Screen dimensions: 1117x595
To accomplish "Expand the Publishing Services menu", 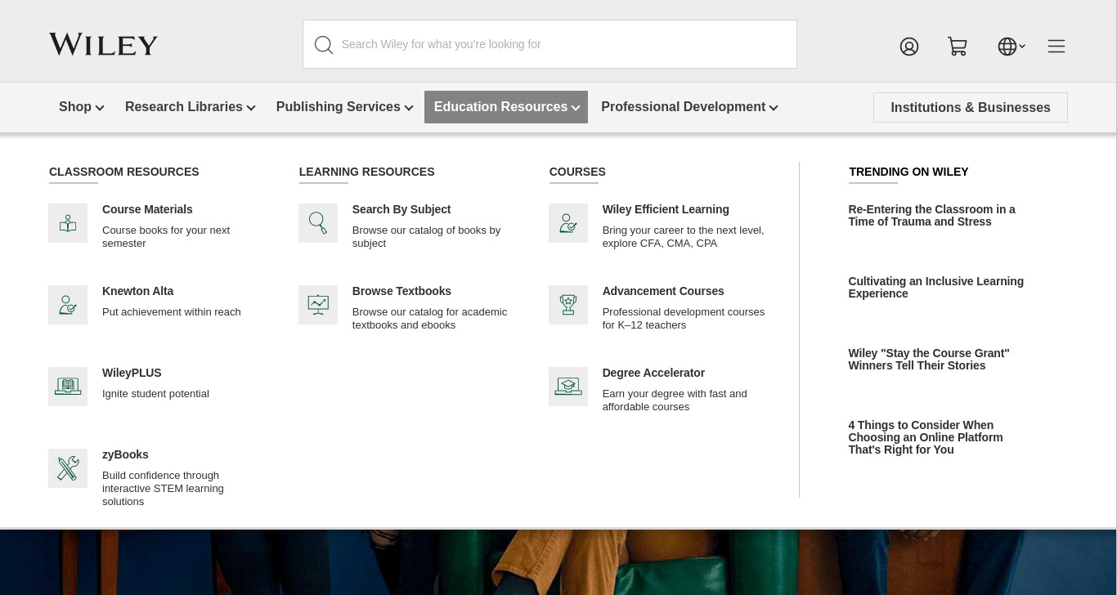I will 344,107.
